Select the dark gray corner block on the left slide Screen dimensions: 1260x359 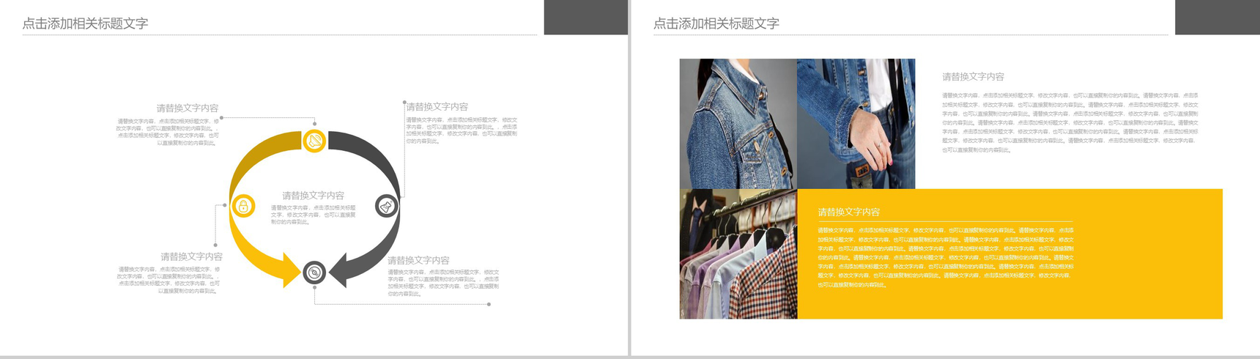click(x=585, y=17)
